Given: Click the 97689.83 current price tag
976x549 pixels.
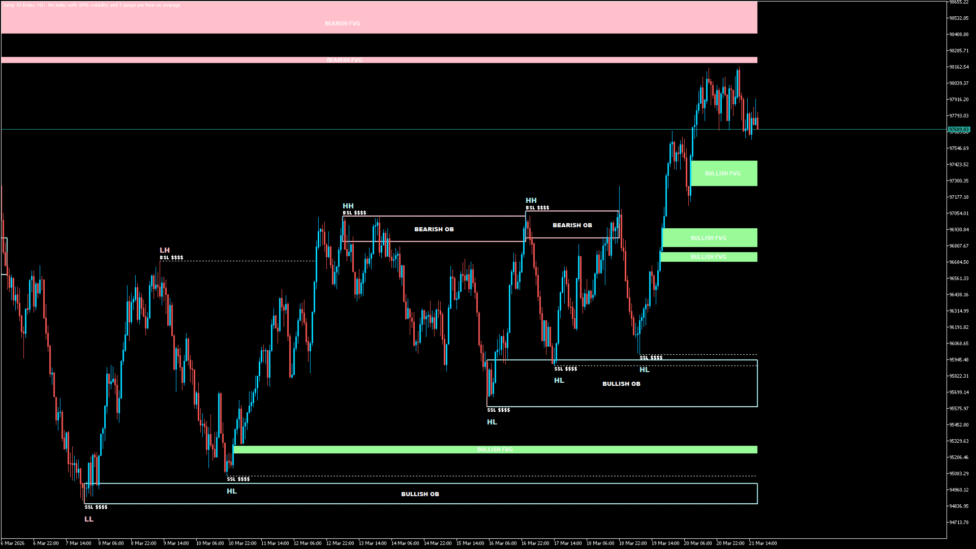Looking at the screenshot, I should [x=959, y=130].
